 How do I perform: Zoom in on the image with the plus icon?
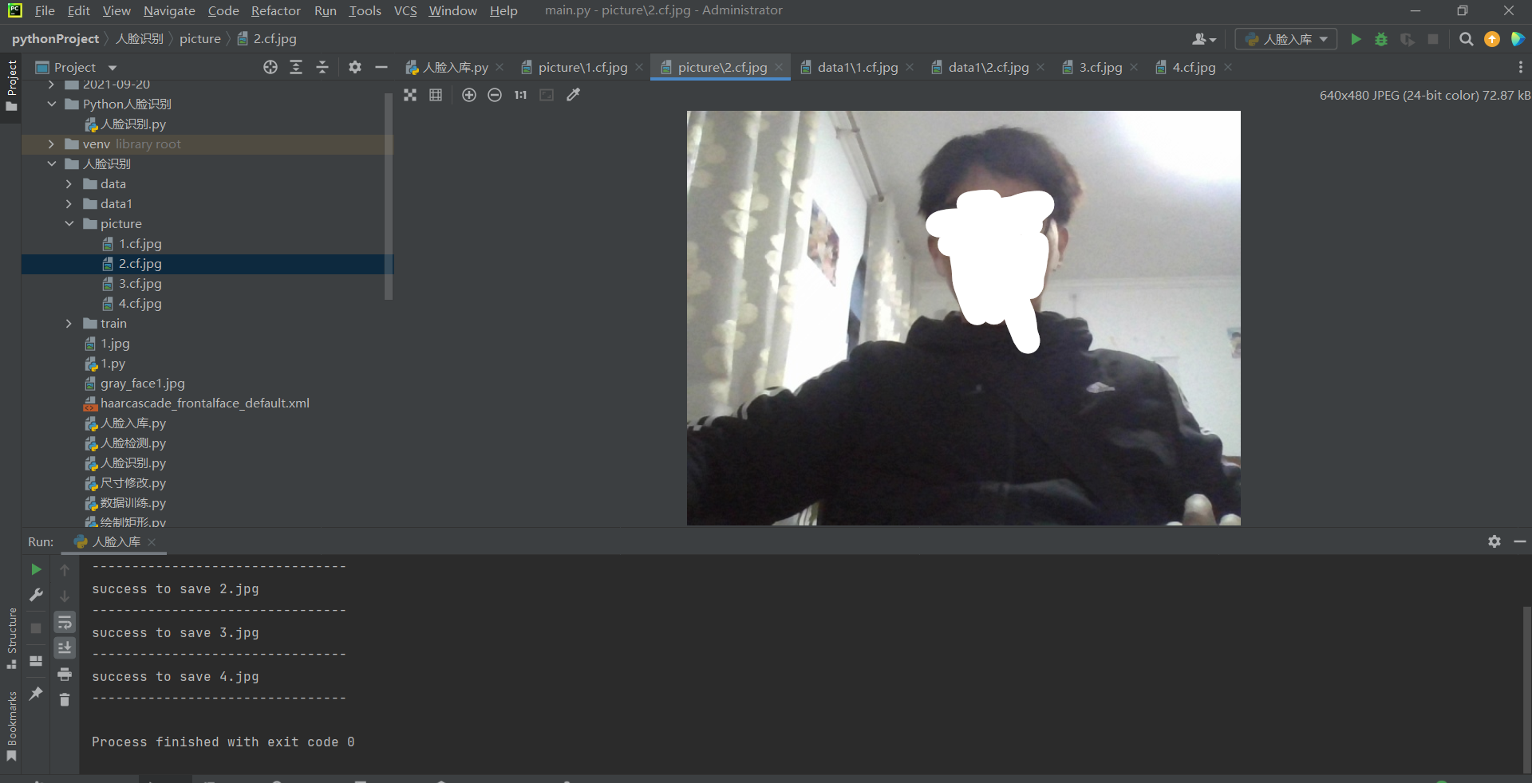(469, 95)
